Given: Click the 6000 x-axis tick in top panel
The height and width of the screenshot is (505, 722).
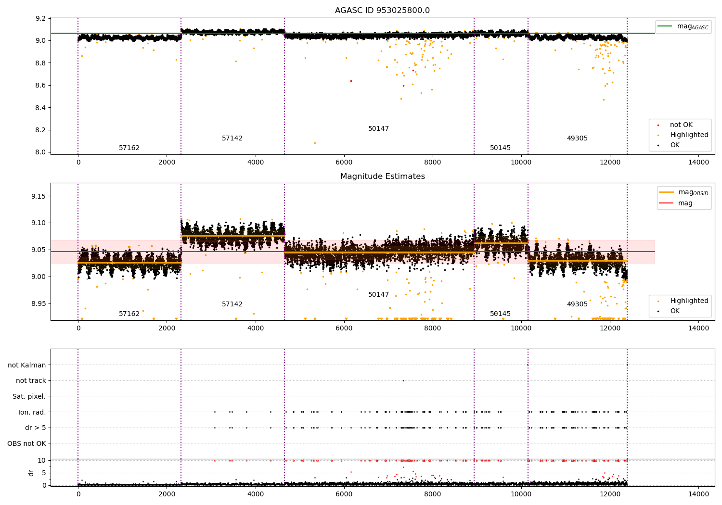Looking at the screenshot, I should (x=344, y=163).
